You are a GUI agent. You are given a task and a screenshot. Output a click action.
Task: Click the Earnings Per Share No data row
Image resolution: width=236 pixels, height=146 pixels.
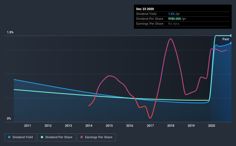click(183, 24)
